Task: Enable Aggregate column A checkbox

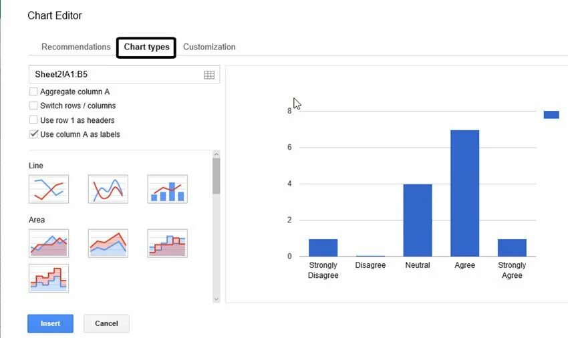Action: pyautogui.click(x=33, y=92)
